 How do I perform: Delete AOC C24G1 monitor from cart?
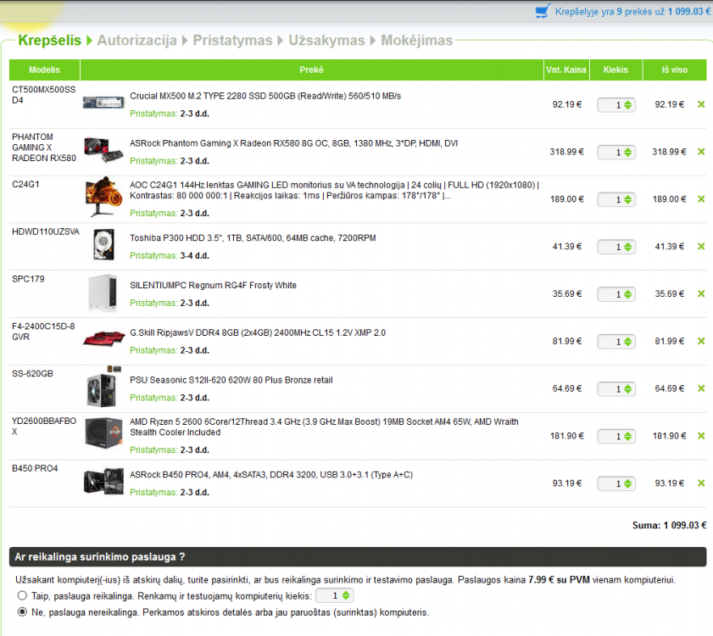coord(701,199)
